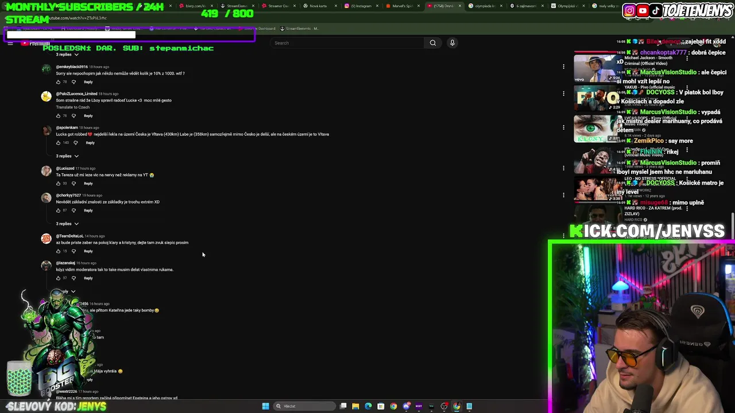Open Michael Jackson Smooth Criminal thumbnail

pos(598,67)
